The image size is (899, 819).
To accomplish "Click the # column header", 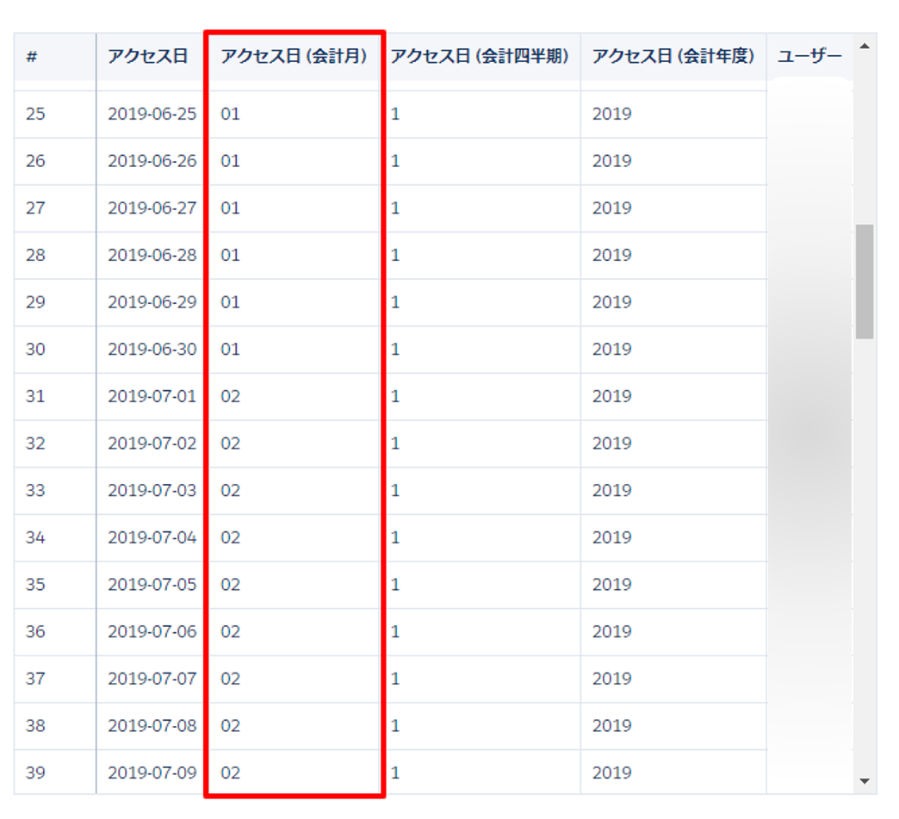I will (x=32, y=57).
